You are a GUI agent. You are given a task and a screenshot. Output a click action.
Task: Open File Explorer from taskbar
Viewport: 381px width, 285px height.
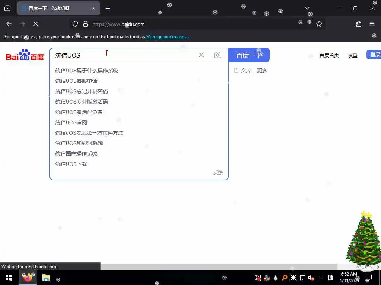click(x=46, y=278)
